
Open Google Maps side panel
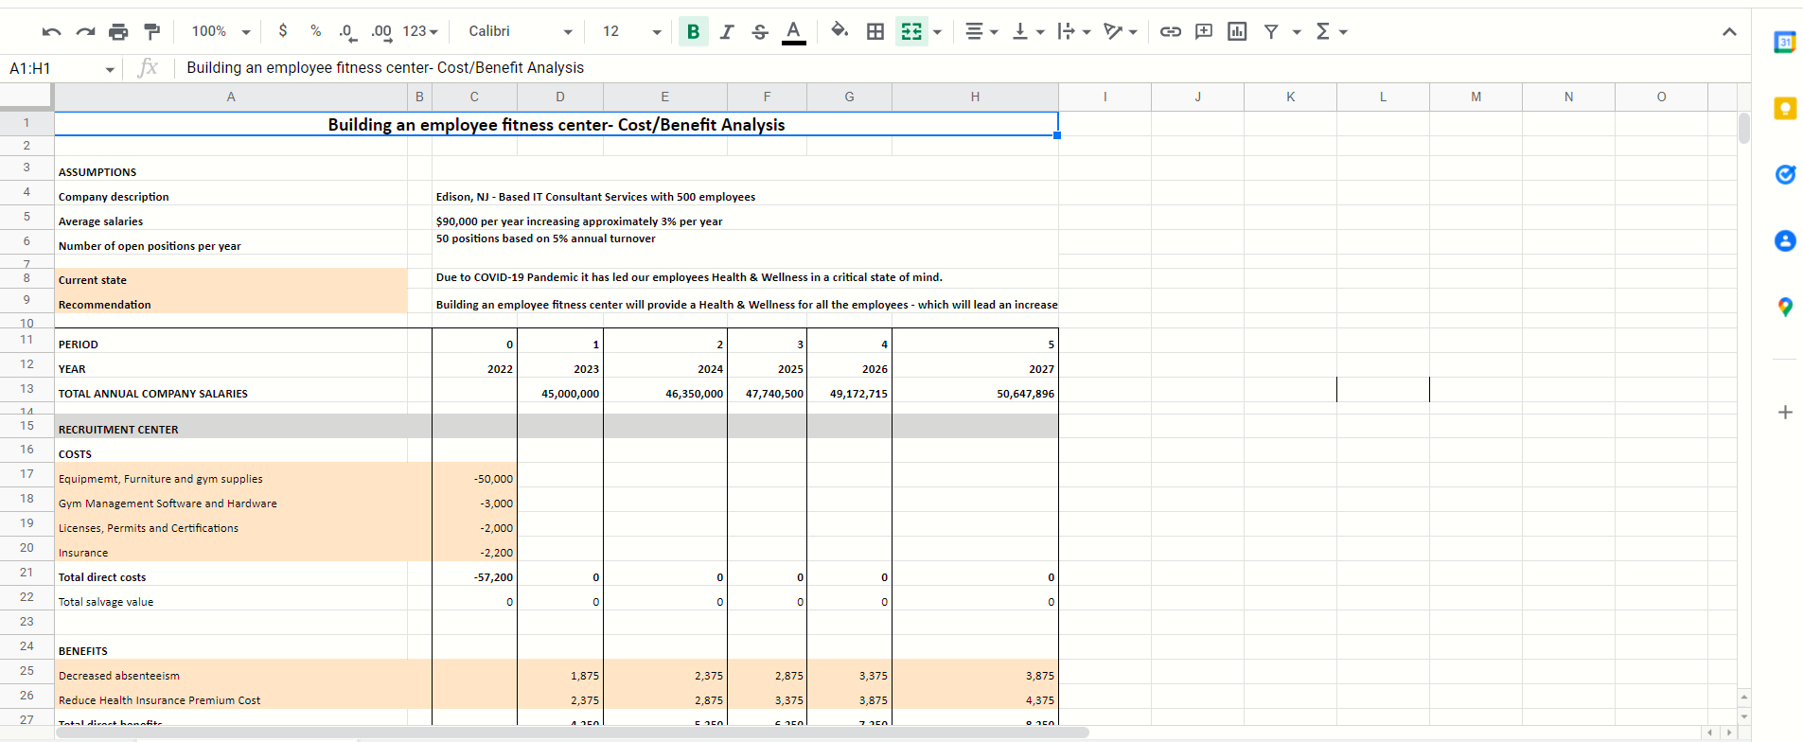(x=1785, y=307)
